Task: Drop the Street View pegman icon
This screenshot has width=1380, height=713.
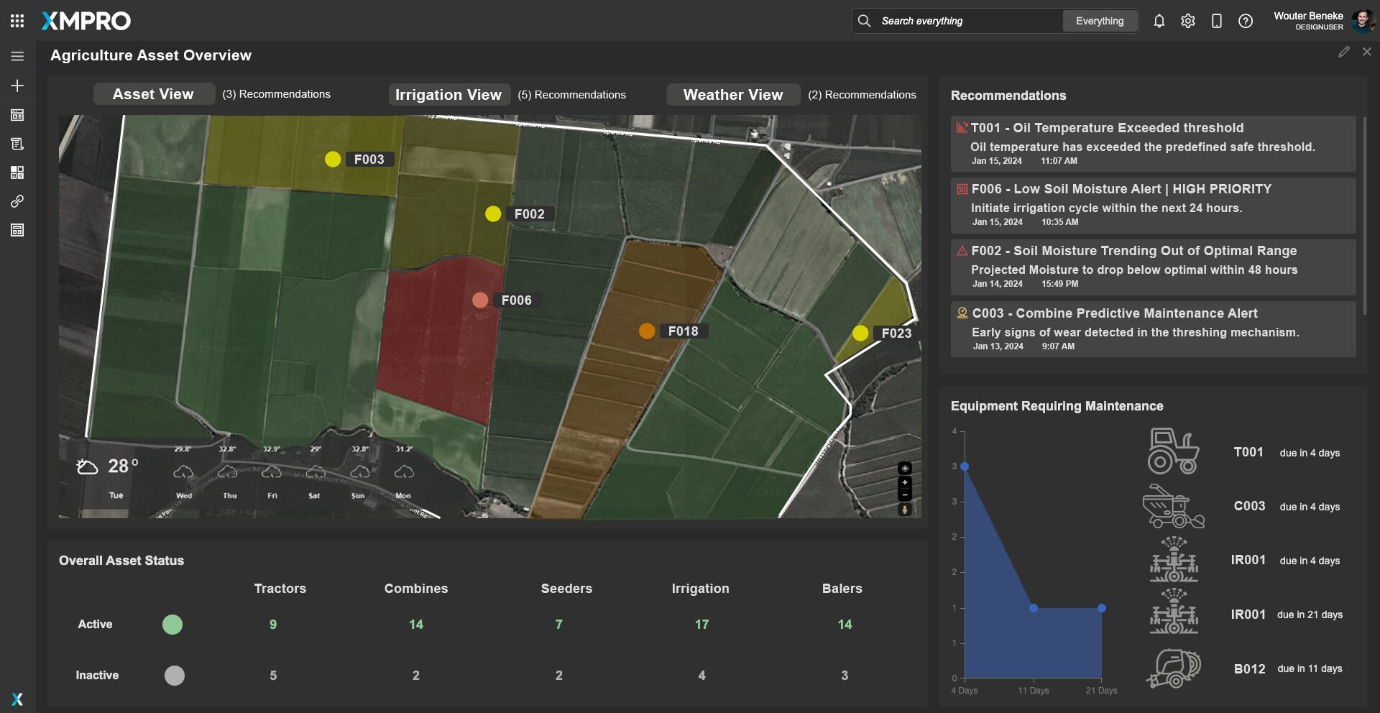Action: click(905, 510)
